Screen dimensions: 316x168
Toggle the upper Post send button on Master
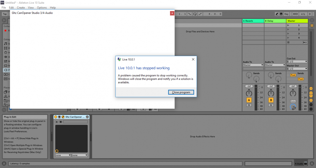pos(293,75)
